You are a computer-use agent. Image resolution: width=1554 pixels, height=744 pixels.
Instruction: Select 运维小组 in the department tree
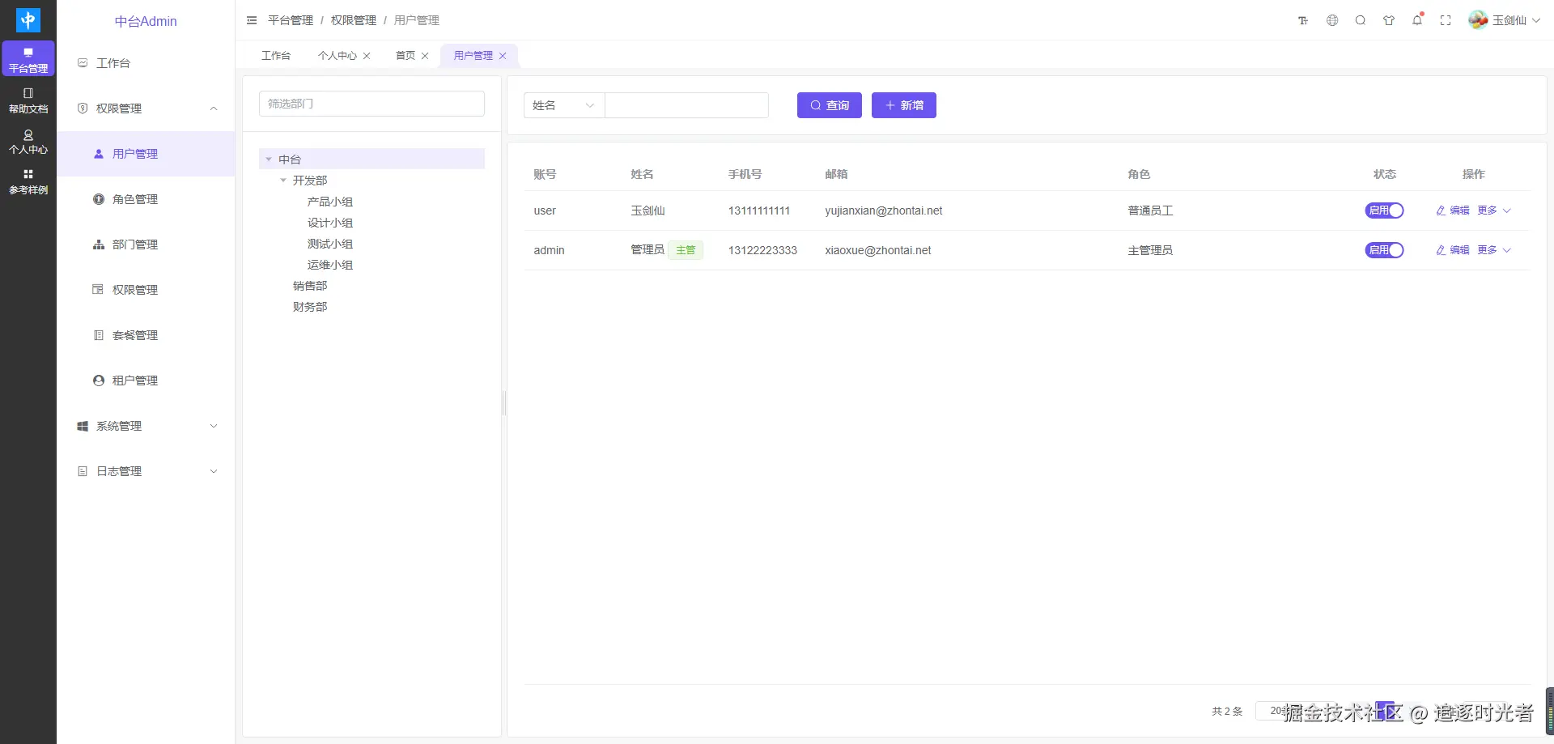(x=330, y=265)
